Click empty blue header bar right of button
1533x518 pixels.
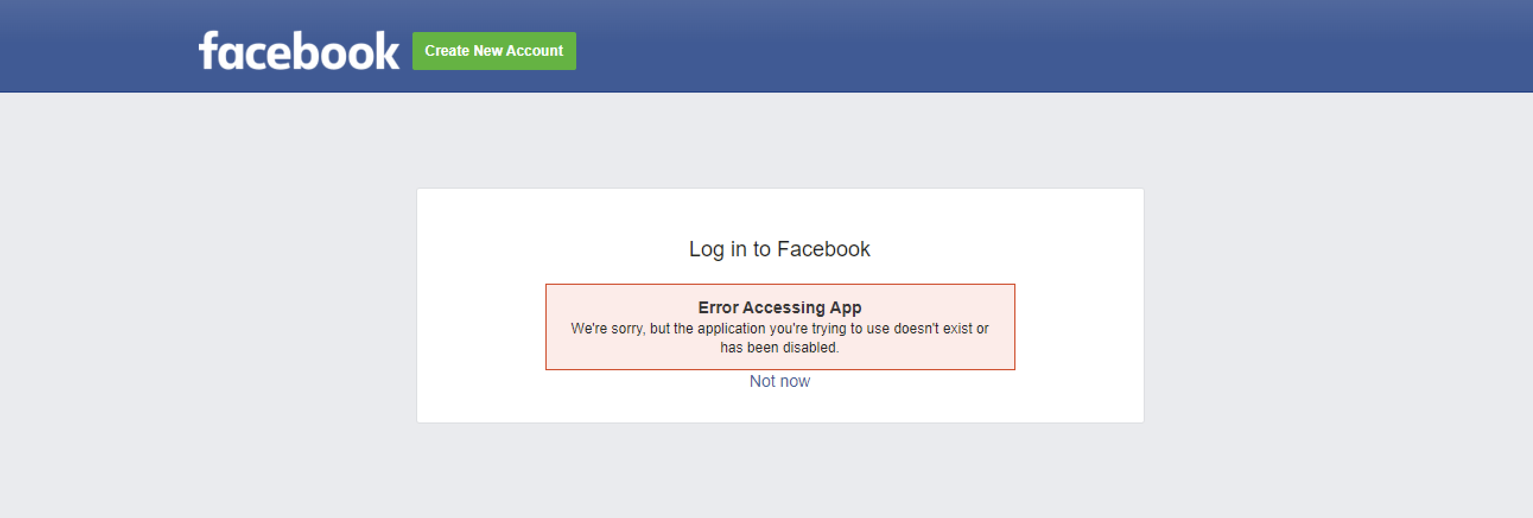tap(1012, 47)
